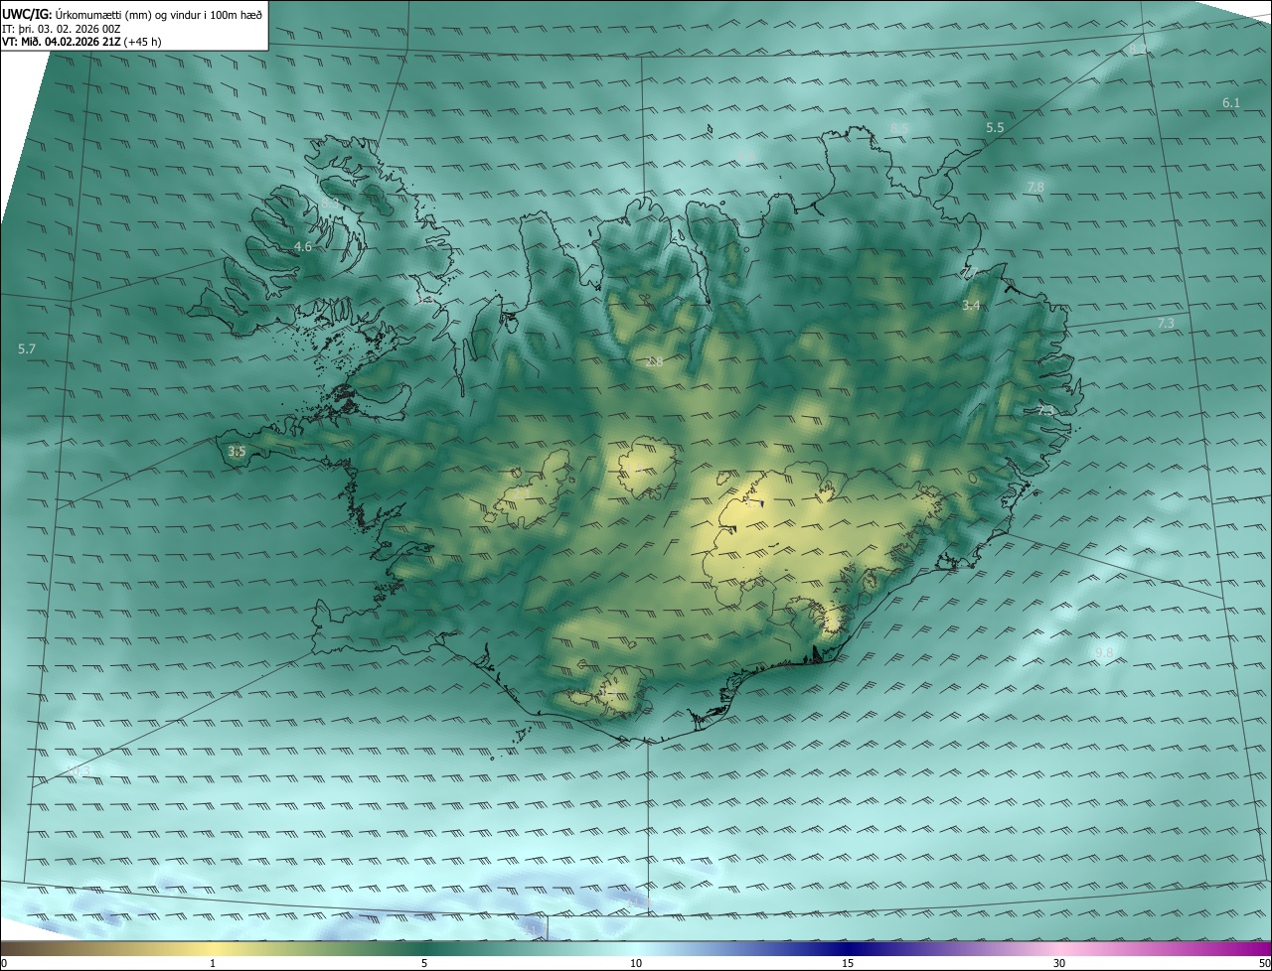Click the dark blue color band above tick 15

click(848, 949)
